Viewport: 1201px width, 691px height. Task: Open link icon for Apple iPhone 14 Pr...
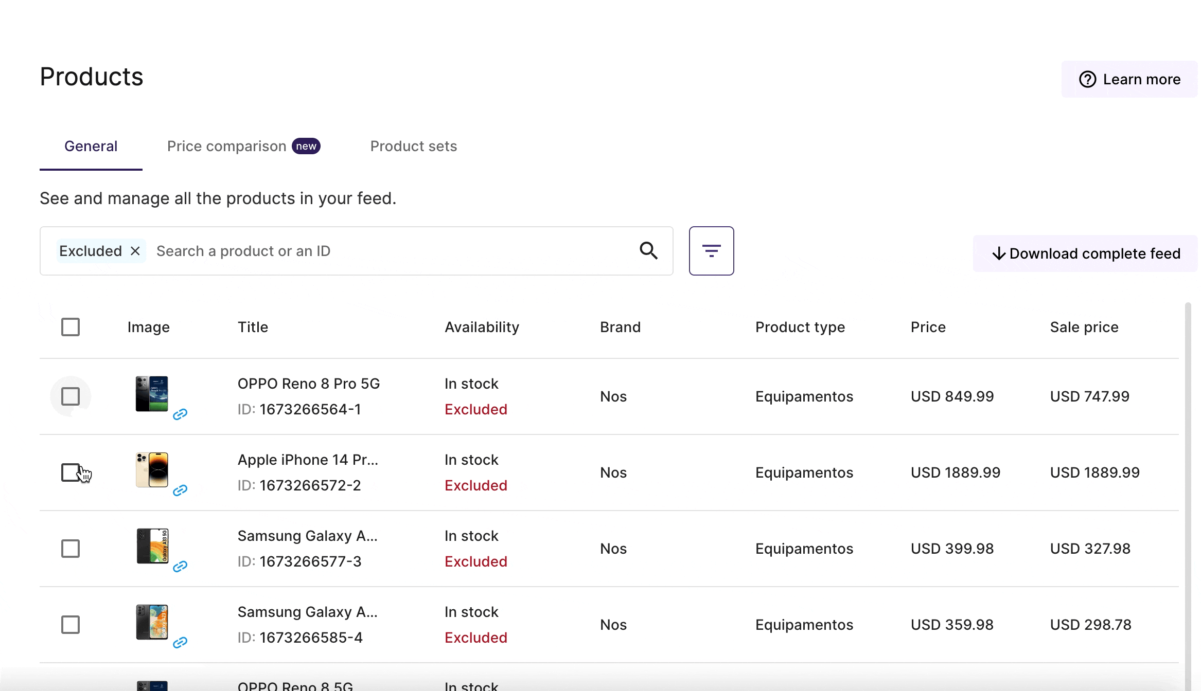[x=180, y=490]
